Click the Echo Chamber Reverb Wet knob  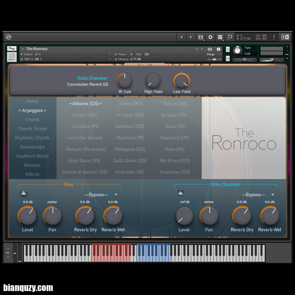(x=270, y=216)
